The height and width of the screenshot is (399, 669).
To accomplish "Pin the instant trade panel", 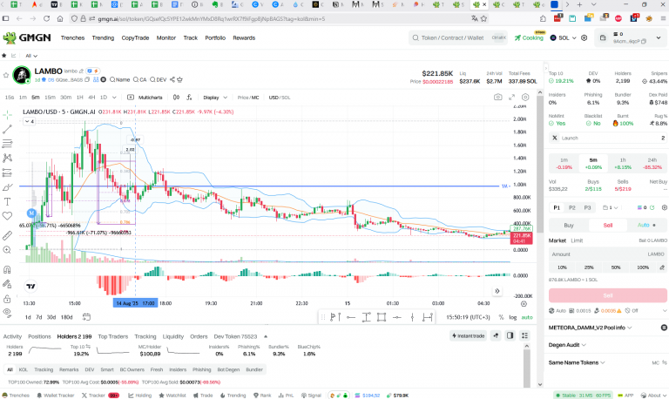I will 496,336.
